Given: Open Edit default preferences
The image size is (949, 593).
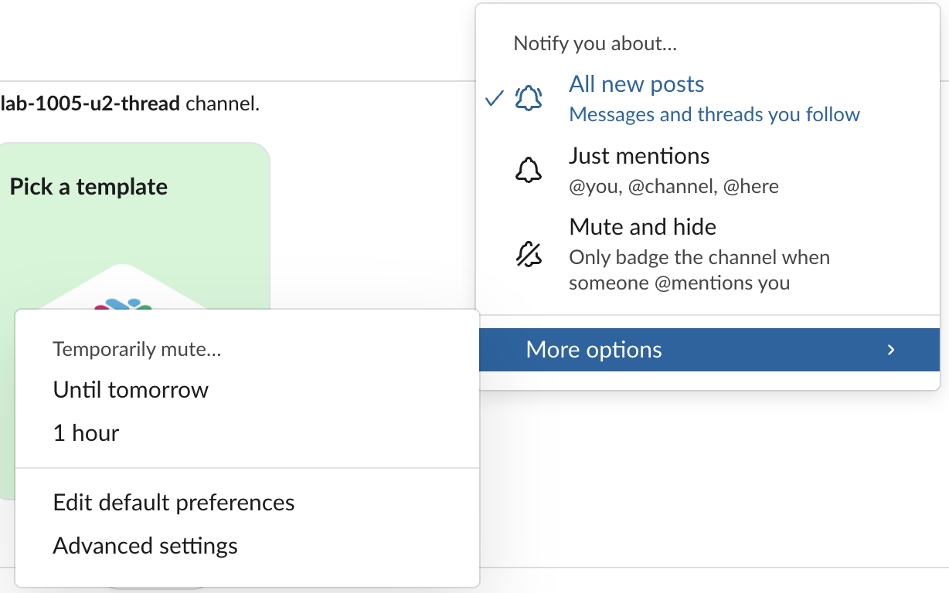Looking at the screenshot, I should pyautogui.click(x=247, y=503).
